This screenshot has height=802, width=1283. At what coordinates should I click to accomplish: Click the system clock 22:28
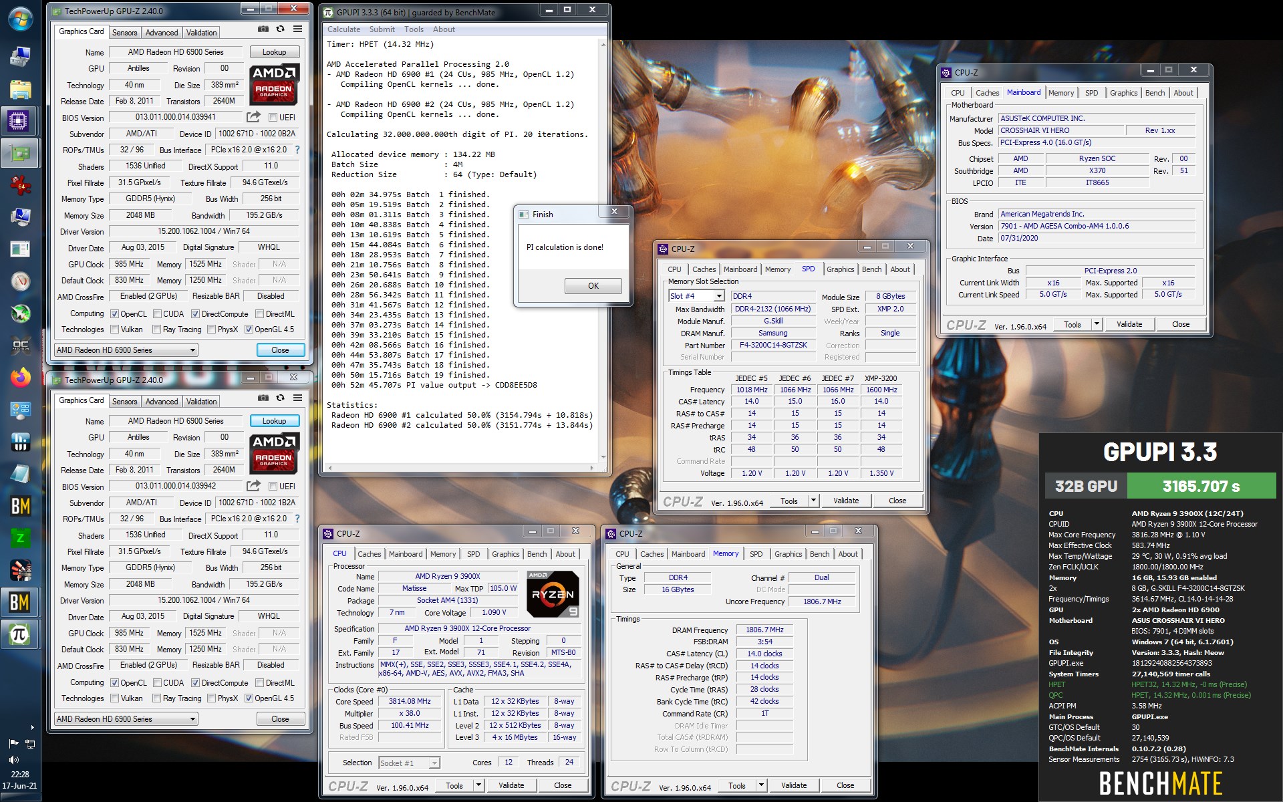pos(20,774)
